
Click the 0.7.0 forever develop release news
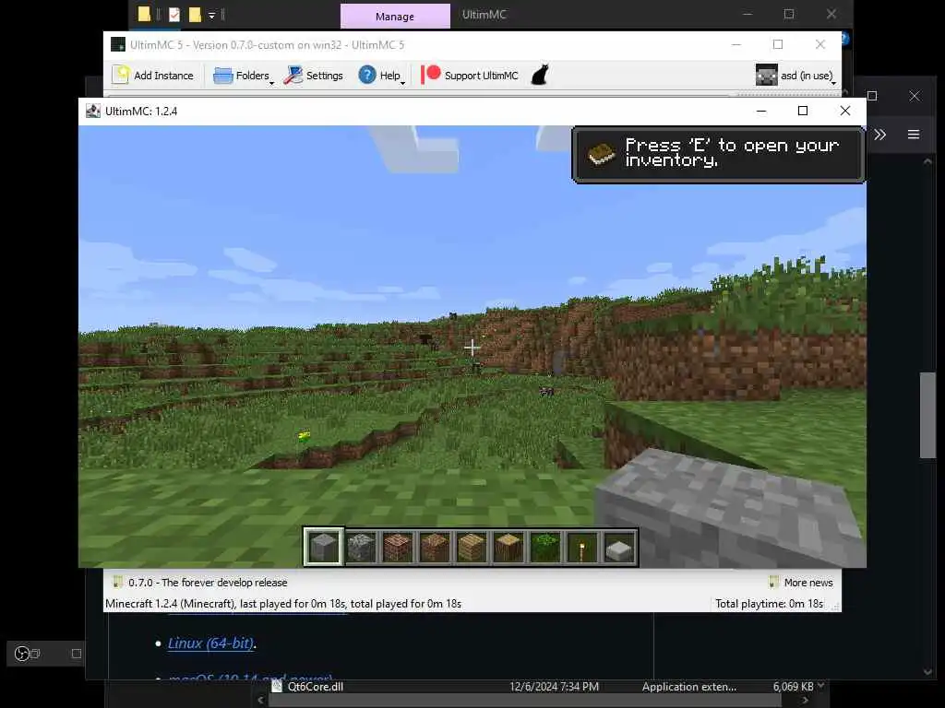(x=208, y=583)
